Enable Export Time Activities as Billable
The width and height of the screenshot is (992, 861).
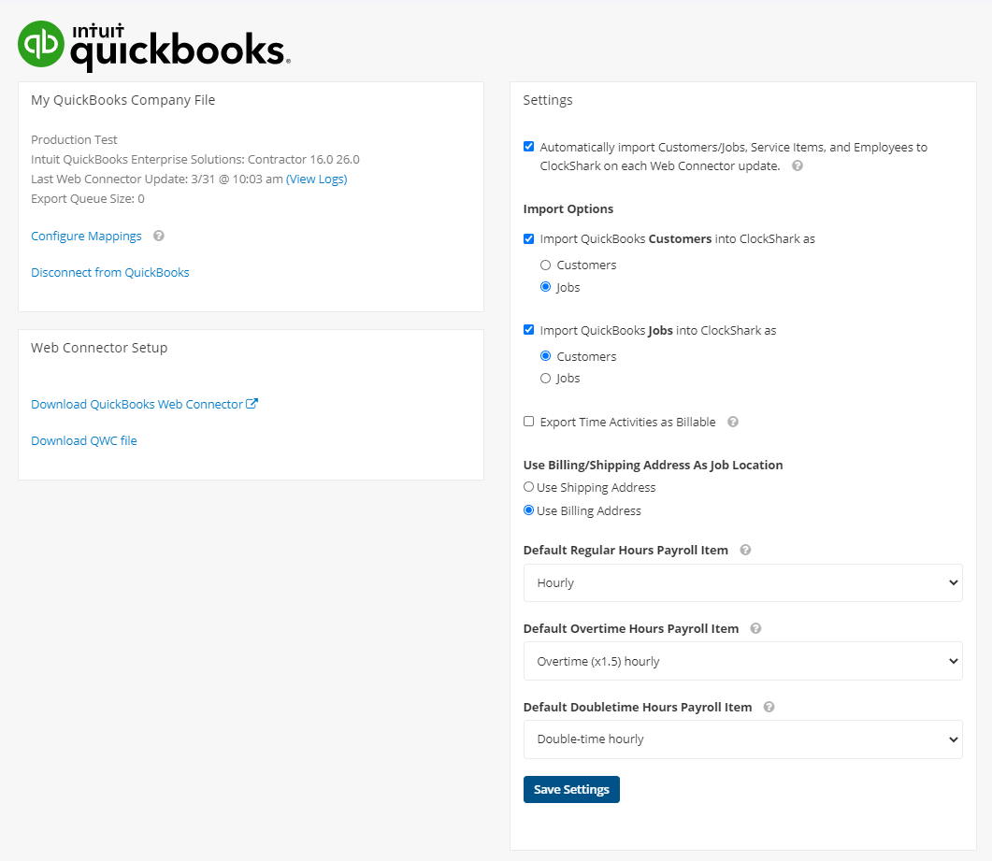pos(529,422)
